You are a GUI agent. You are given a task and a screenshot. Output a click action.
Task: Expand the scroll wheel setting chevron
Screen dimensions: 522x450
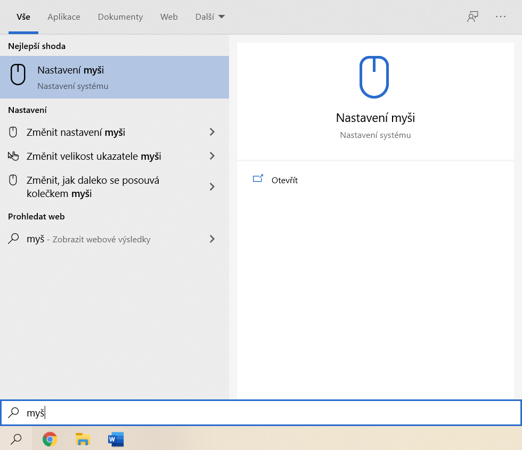[x=212, y=187]
